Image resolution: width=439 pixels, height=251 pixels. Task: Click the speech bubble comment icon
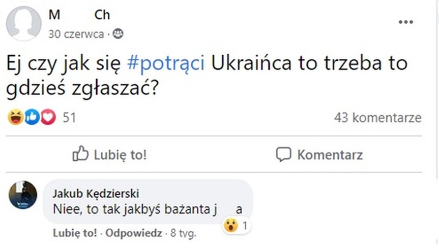point(284,155)
